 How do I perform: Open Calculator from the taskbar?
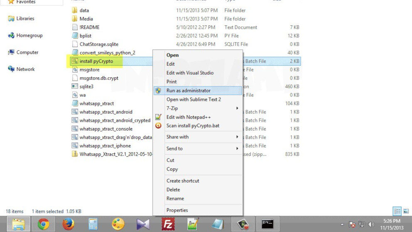tap(93, 225)
